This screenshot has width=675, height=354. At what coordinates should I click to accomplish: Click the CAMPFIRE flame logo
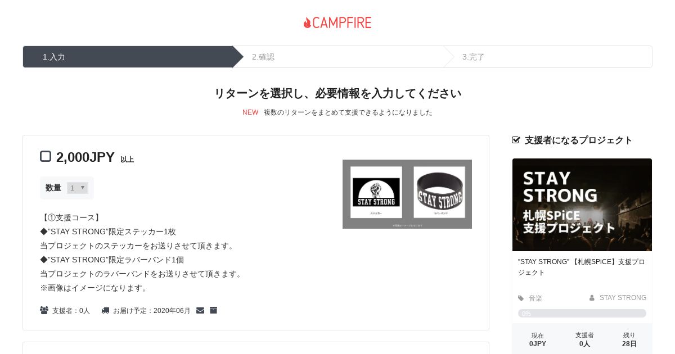tap(337, 22)
